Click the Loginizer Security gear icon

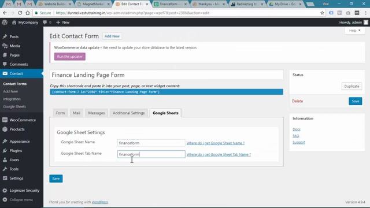click(5, 190)
